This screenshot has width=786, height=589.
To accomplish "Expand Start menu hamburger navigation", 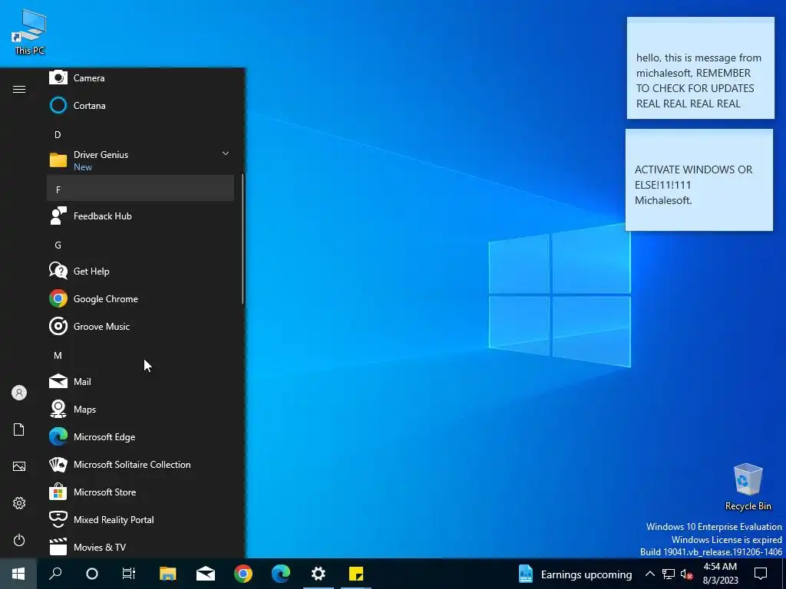I will 19,89.
